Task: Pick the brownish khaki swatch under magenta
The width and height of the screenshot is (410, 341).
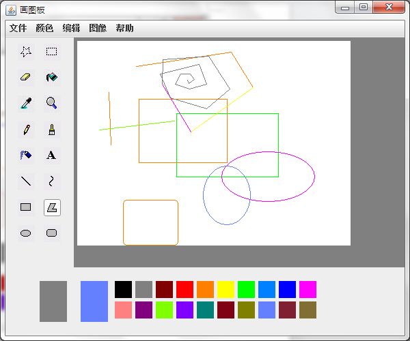Action: coord(307,310)
